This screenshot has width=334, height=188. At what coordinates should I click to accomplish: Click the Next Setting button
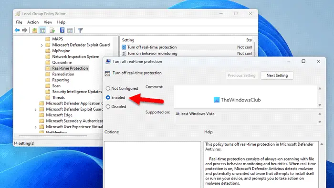coord(277,75)
